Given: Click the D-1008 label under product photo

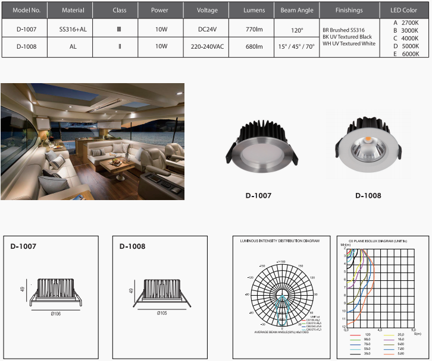Looking at the screenshot, I should 368,195.
